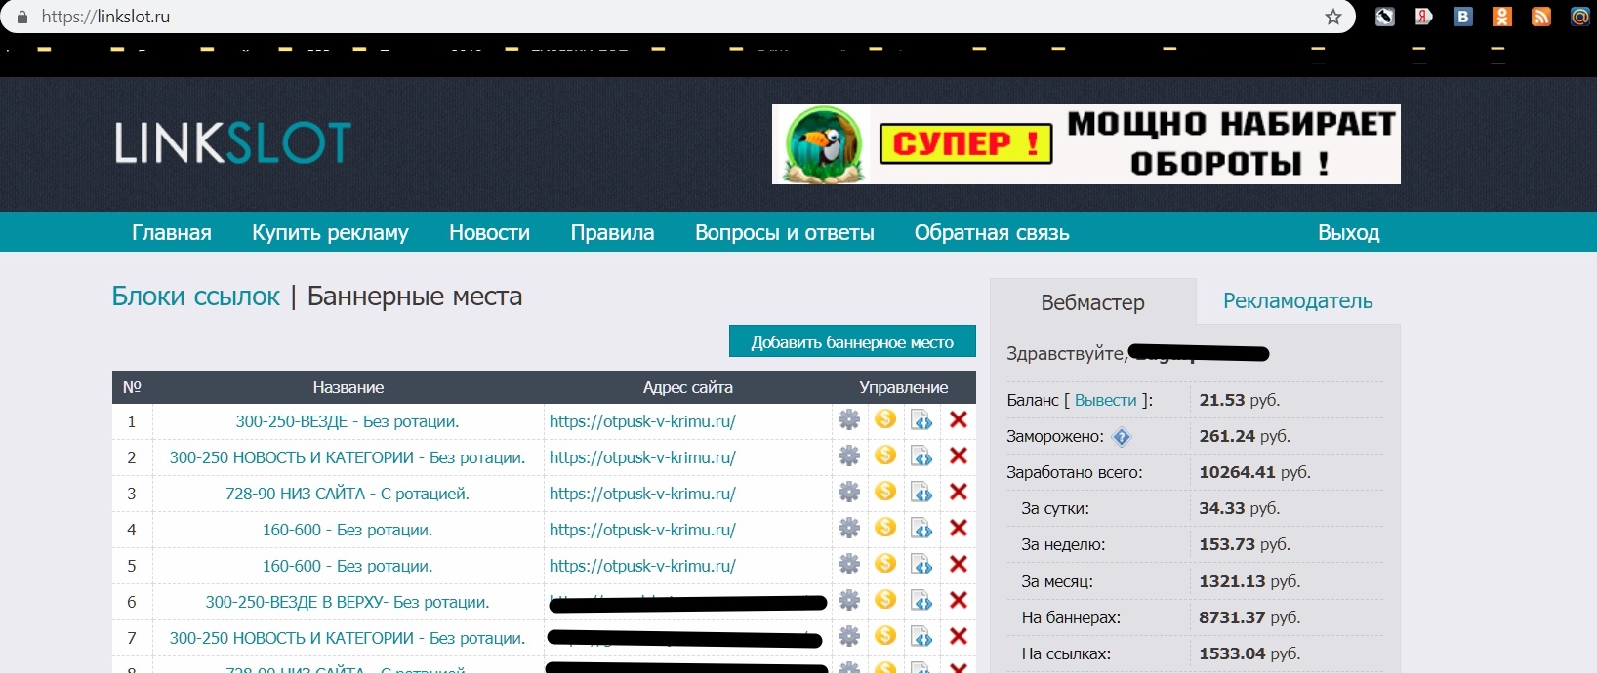Open the Новости page
This screenshot has width=1597, height=673.
coord(489,233)
